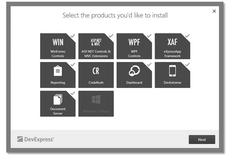Click the 'WinForms Controls' label
Image resolution: width=230 pixels, height=159 pixels.
58,54
